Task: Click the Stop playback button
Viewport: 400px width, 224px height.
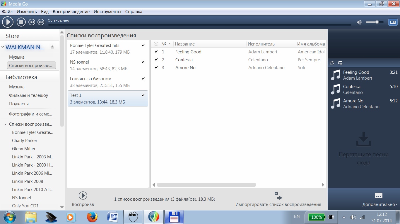Action: (21, 22)
